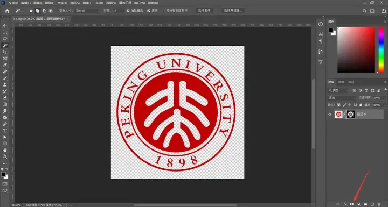Open the Paragraph panel icon
Image resolution: width=388 pixels, height=207 pixels.
point(321,41)
